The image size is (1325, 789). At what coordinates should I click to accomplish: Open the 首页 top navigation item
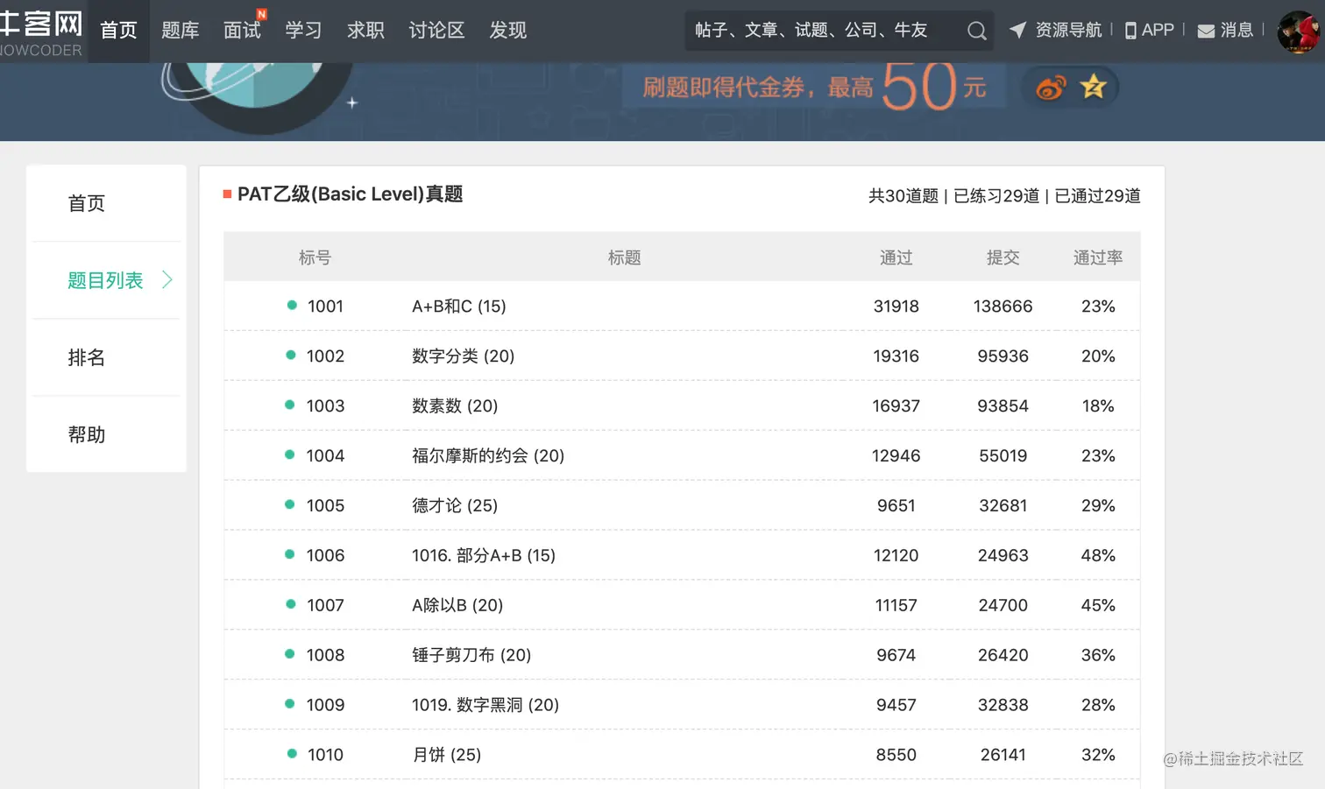[x=118, y=31]
